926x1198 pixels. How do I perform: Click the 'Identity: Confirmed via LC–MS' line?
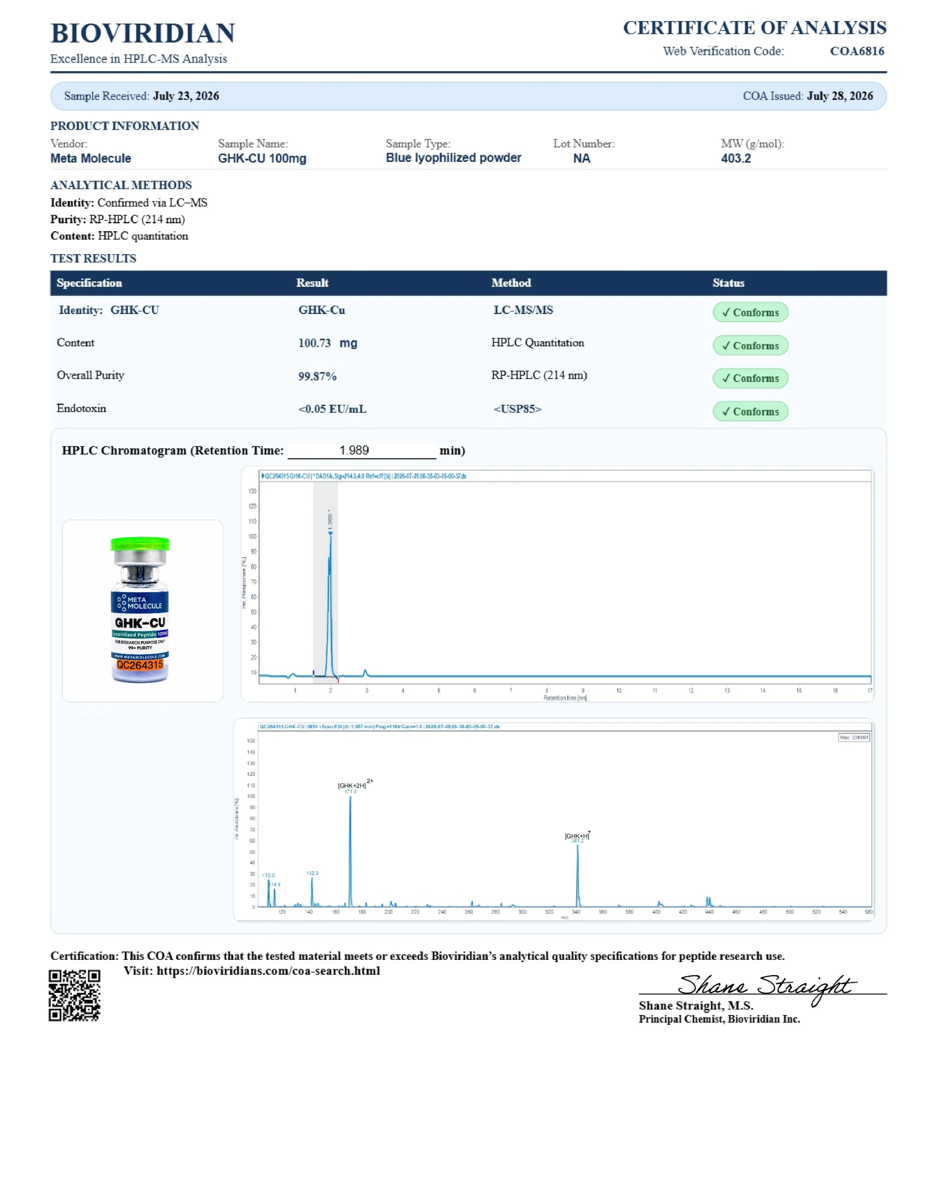click(129, 203)
